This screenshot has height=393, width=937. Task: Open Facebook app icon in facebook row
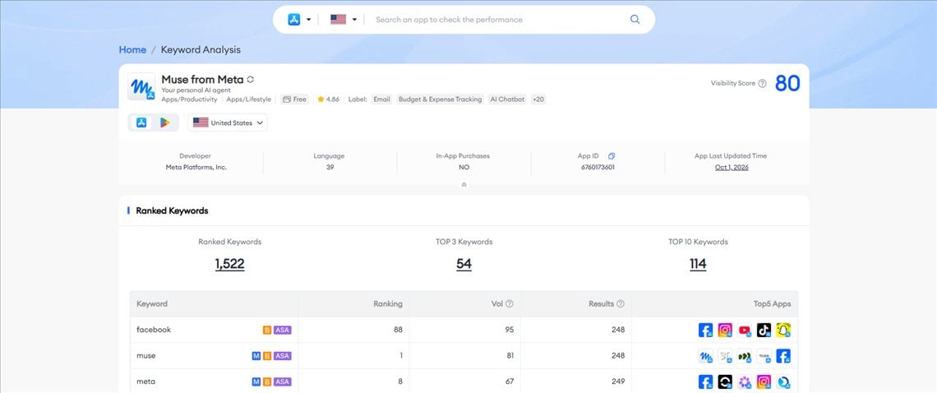(x=706, y=331)
